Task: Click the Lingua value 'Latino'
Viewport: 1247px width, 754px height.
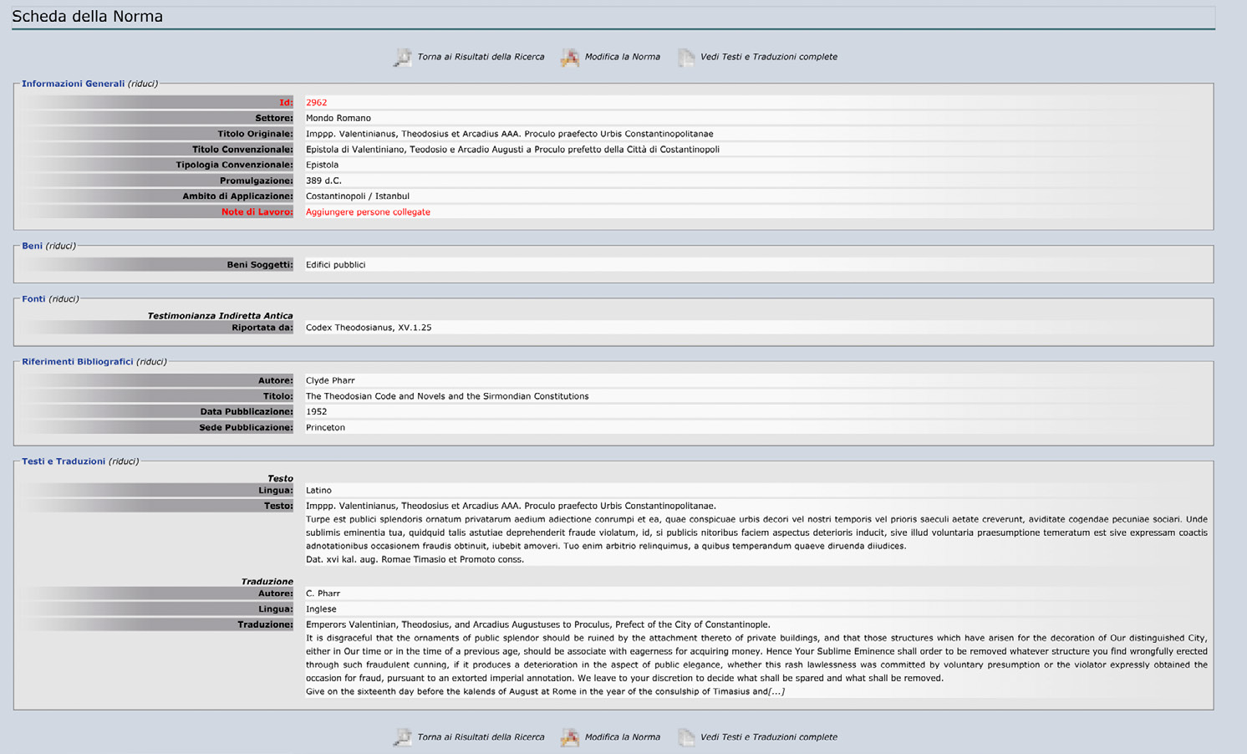Action: pyautogui.click(x=318, y=491)
